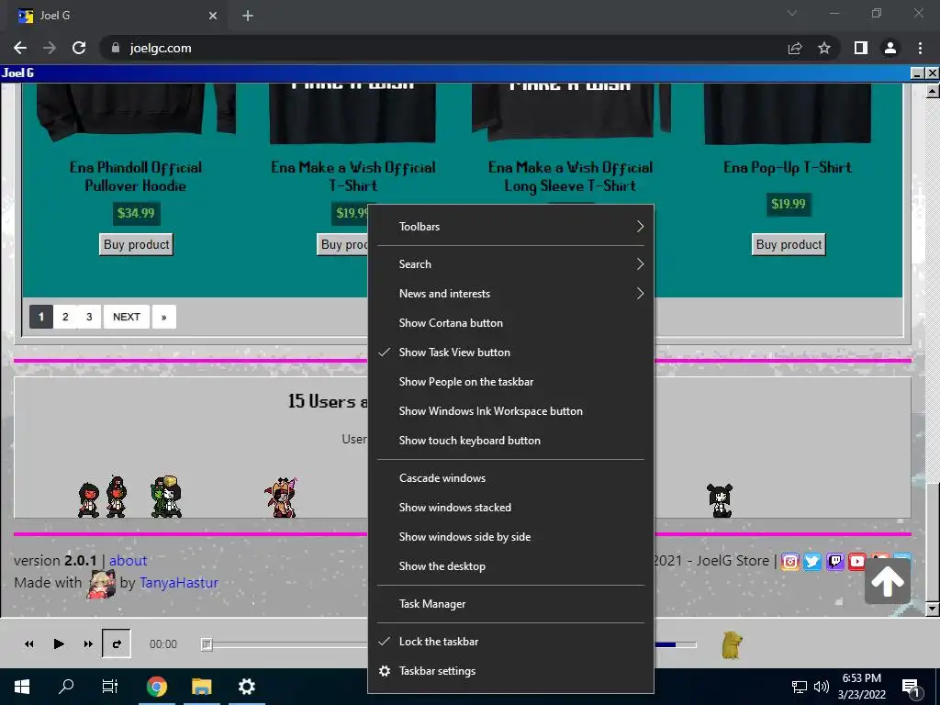Image resolution: width=940 pixels, height=705 pixels.
Task: Click the padlock site info icon
Action: 116,48
